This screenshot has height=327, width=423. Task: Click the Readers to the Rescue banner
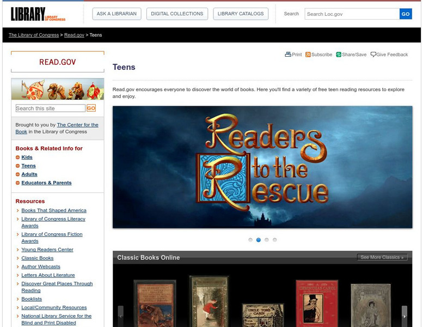point(262,167)
